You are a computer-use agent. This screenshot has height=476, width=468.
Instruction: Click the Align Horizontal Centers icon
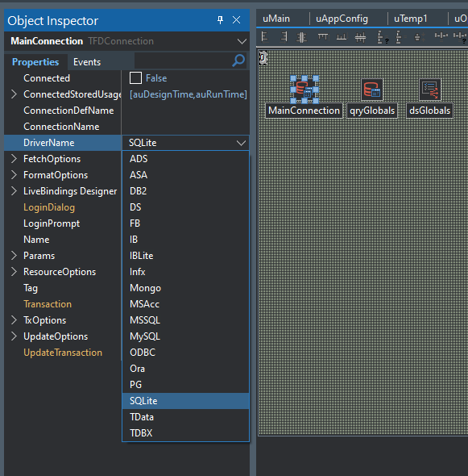(x=301, y=37)
